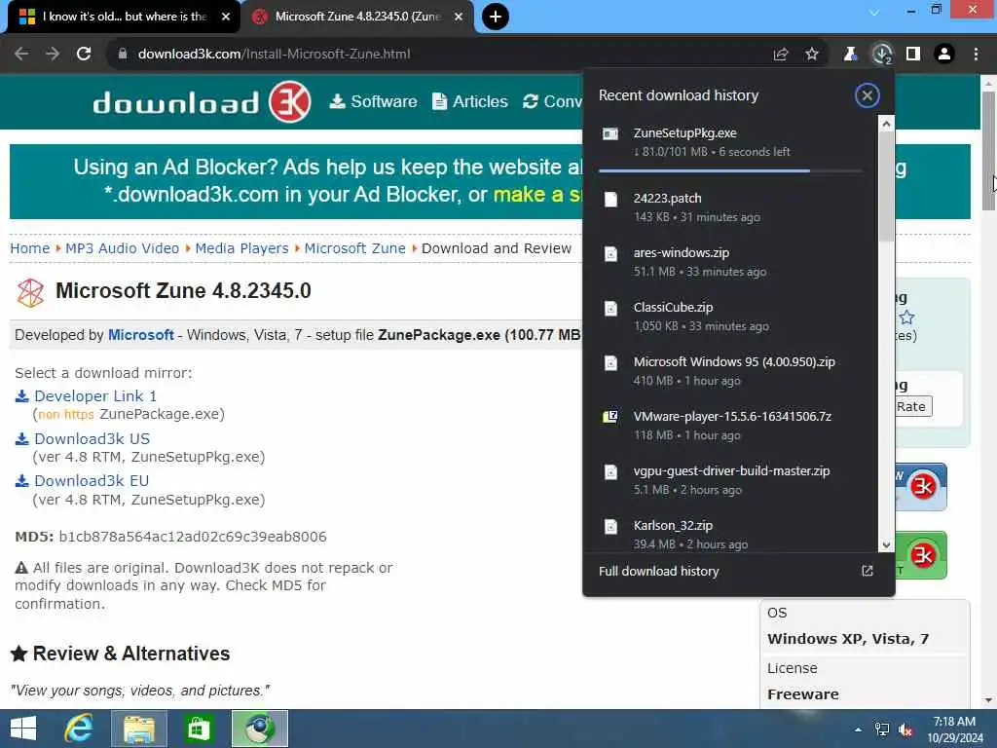The image size is (997, 748).
Task: Open the Windows Store taskbar icon
Action: tap(199, 729)
